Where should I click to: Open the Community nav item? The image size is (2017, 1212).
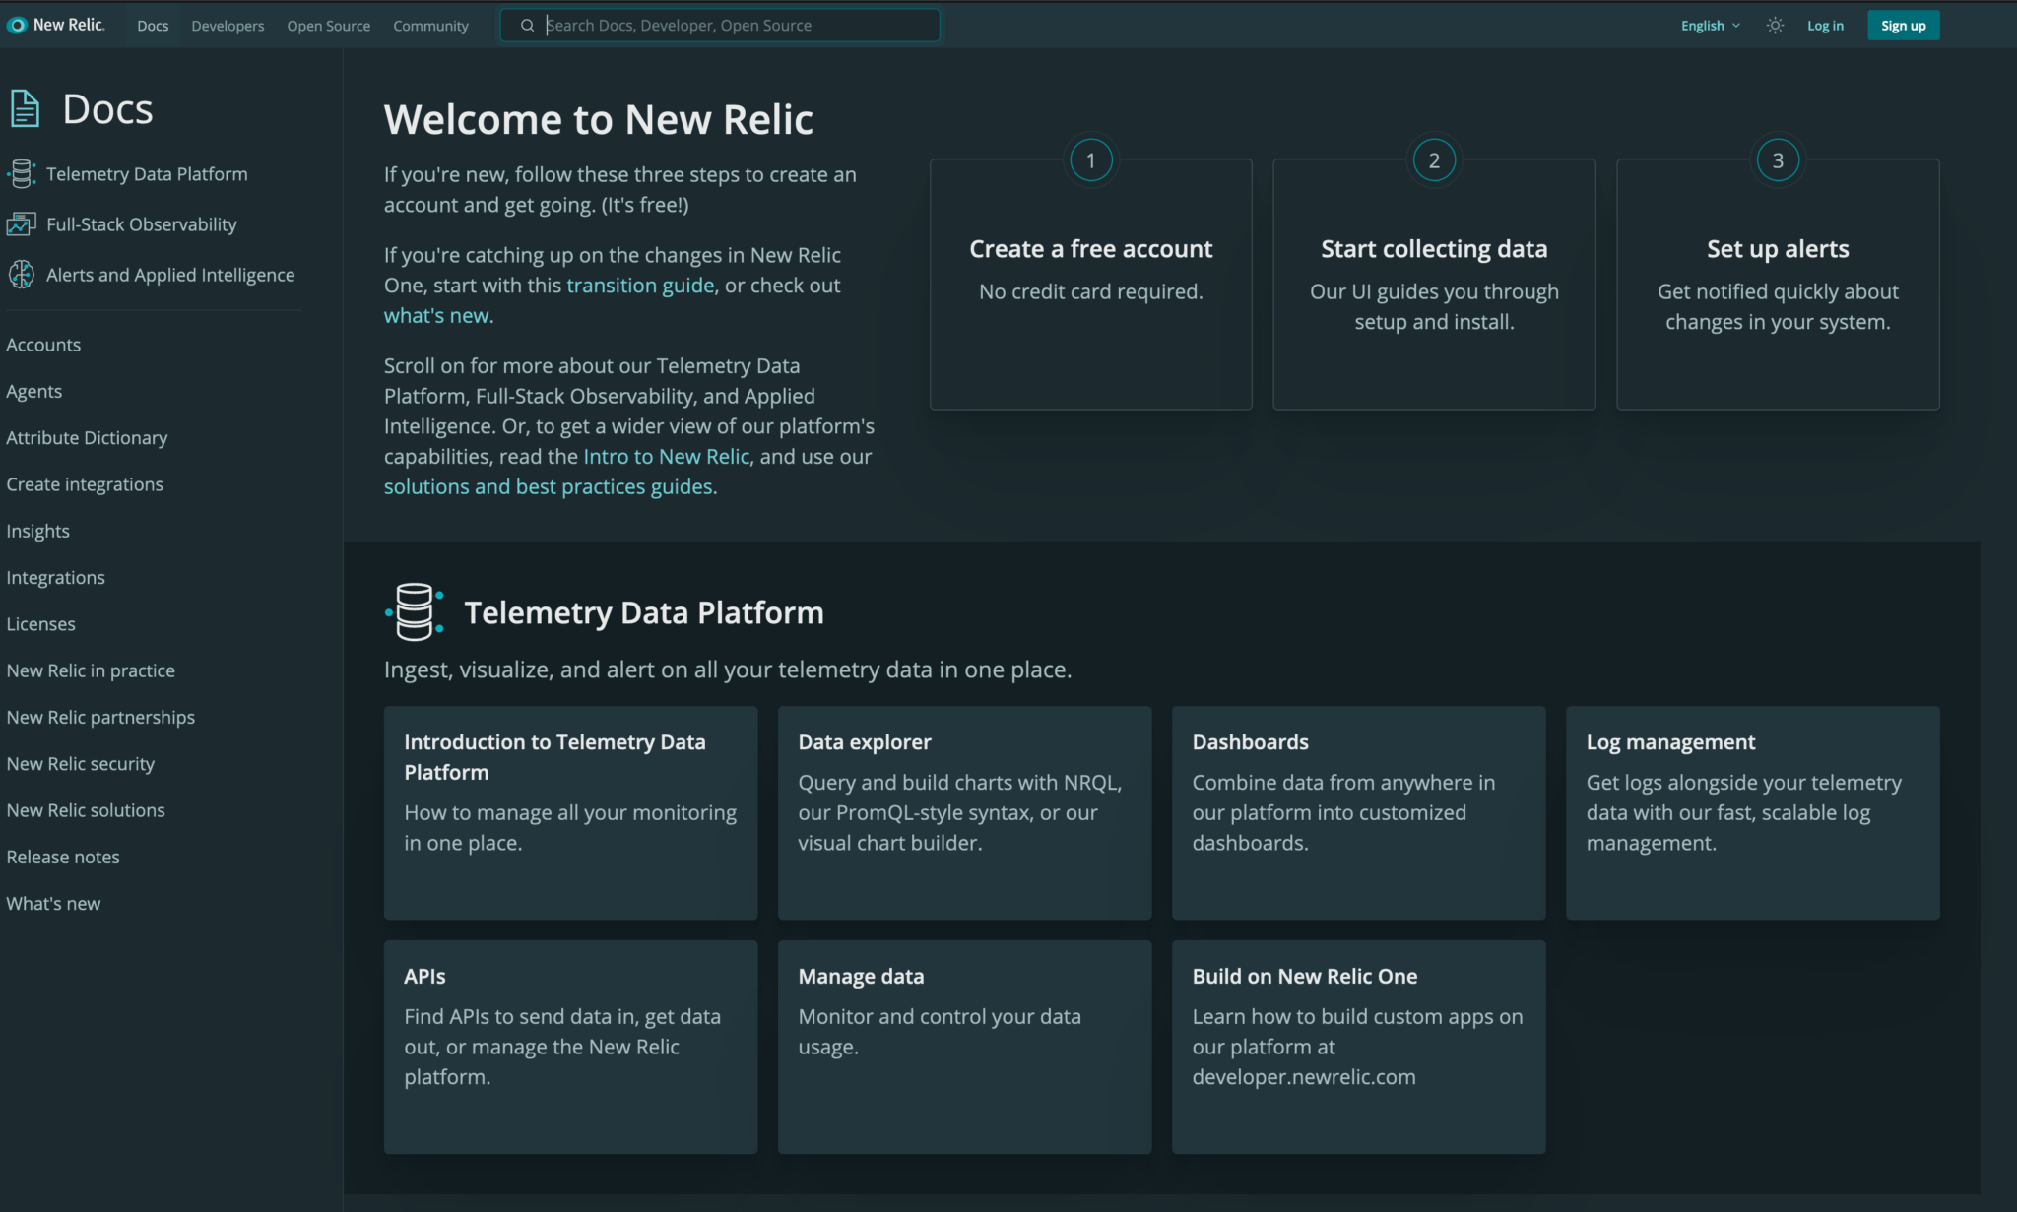point(430,26)
